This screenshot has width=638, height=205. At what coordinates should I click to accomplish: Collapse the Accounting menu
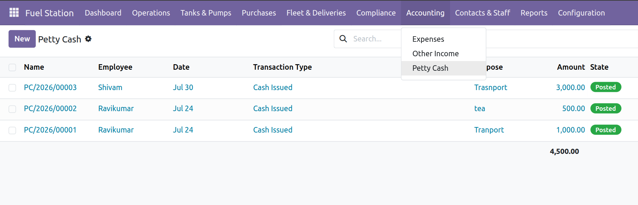pyautogui.click(x=425, y=13)
